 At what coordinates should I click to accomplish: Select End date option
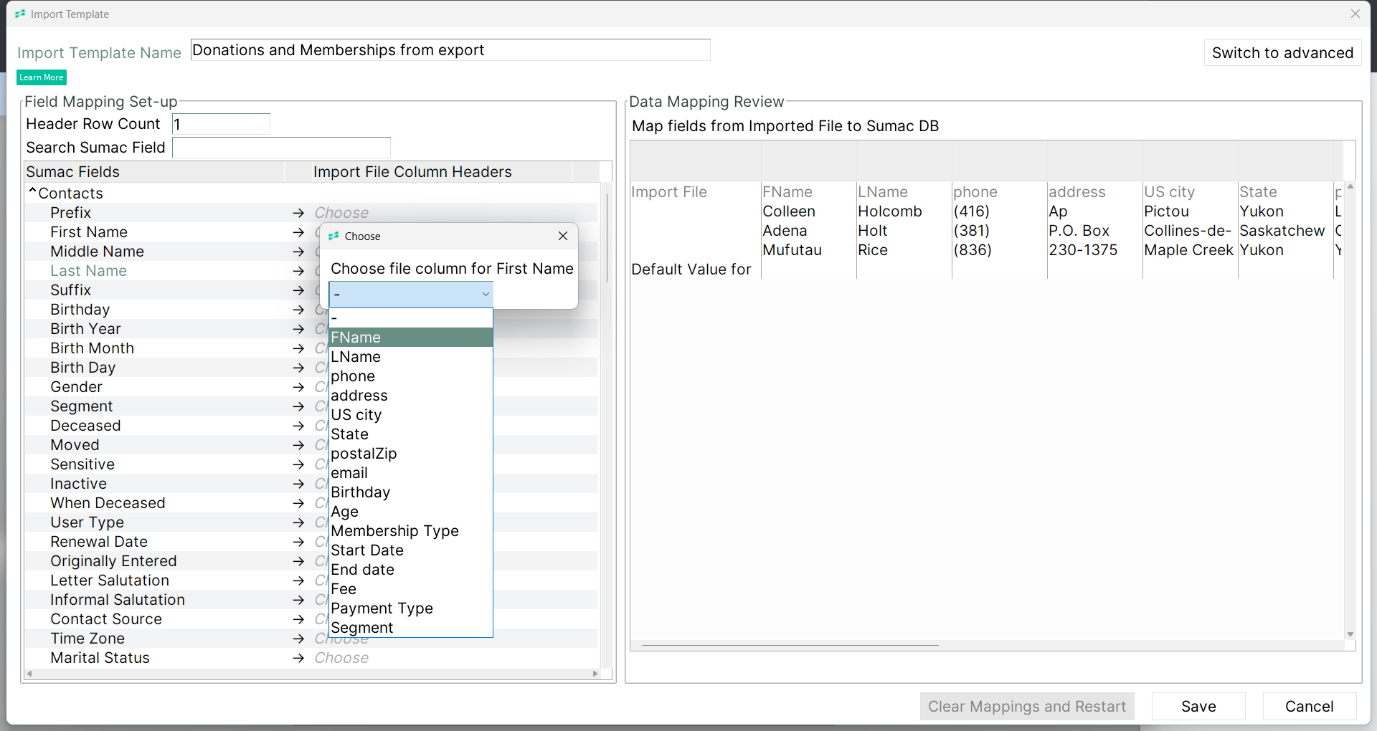pos(411,570)
